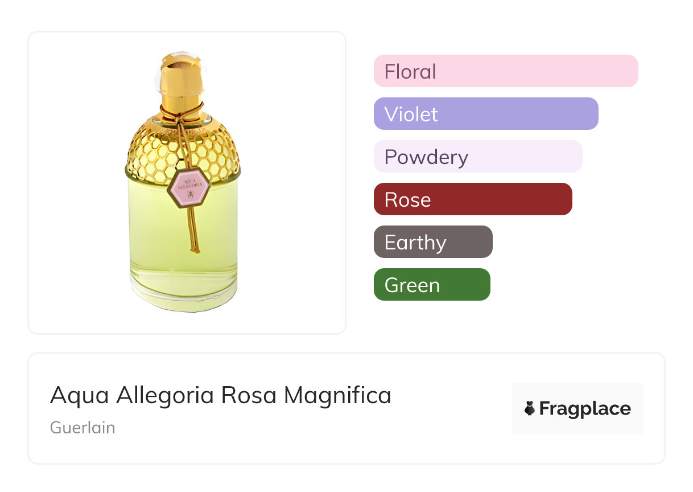Choose the Powdery accord bar
693x492 pixels.
478,157
